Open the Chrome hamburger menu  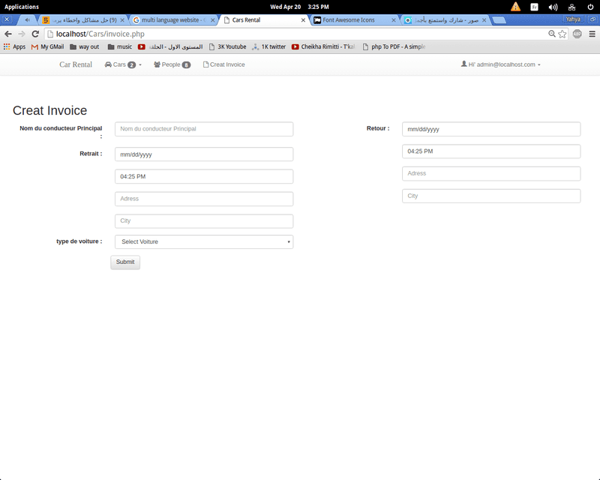(592, 34)
